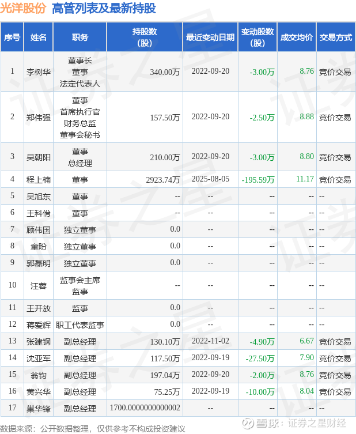Click the change value -27.50万
Screen dimensions: 356x434
point(260,358)
